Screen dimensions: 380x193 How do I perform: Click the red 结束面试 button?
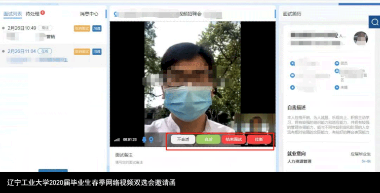click(234, 139)
